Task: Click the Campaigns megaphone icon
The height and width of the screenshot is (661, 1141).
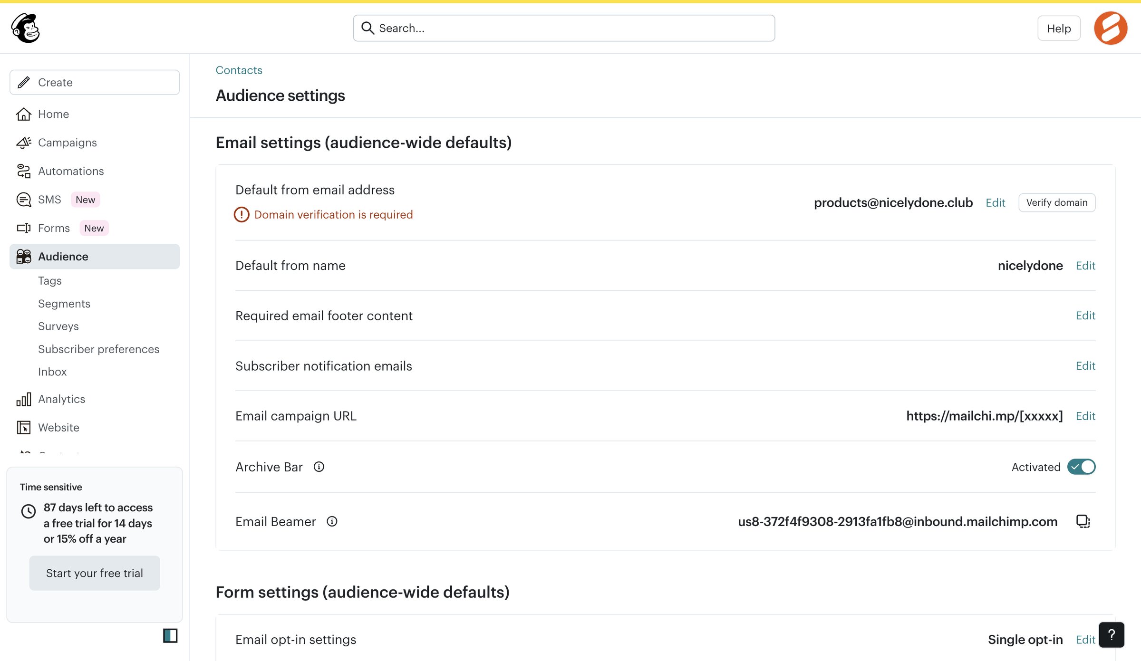Action: 23,143
